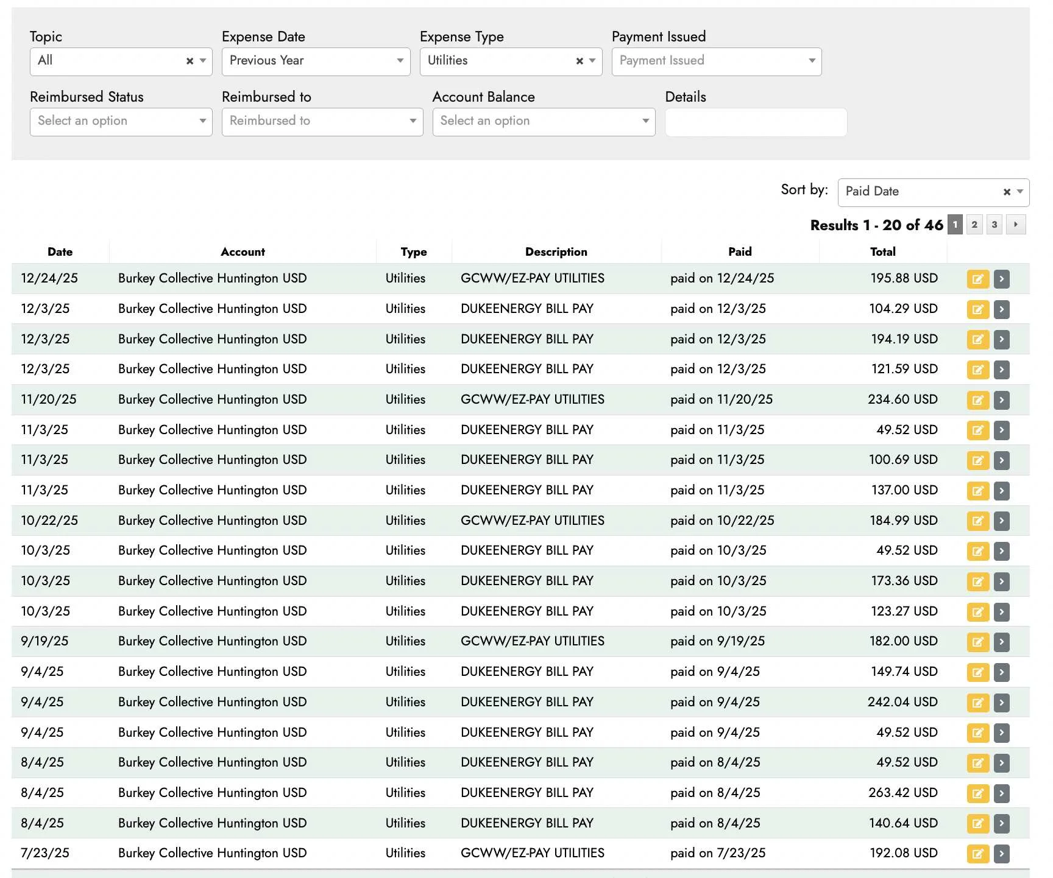Viewport: 1053px width, 878px height.
Task: Go to results page 2
Action: click(x=974, y=225)
